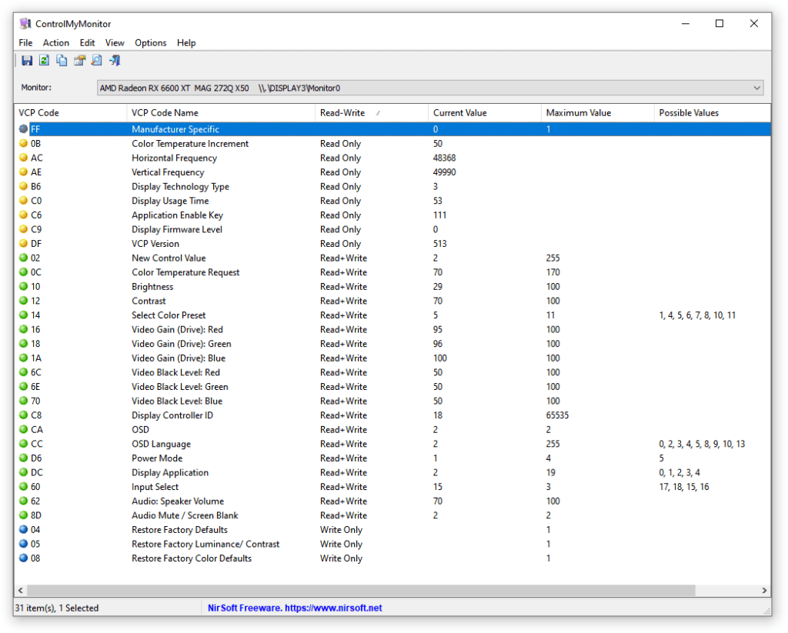788x633 pixels.
Task: Click the green dot beside code C8
Action: click(23, 415)
